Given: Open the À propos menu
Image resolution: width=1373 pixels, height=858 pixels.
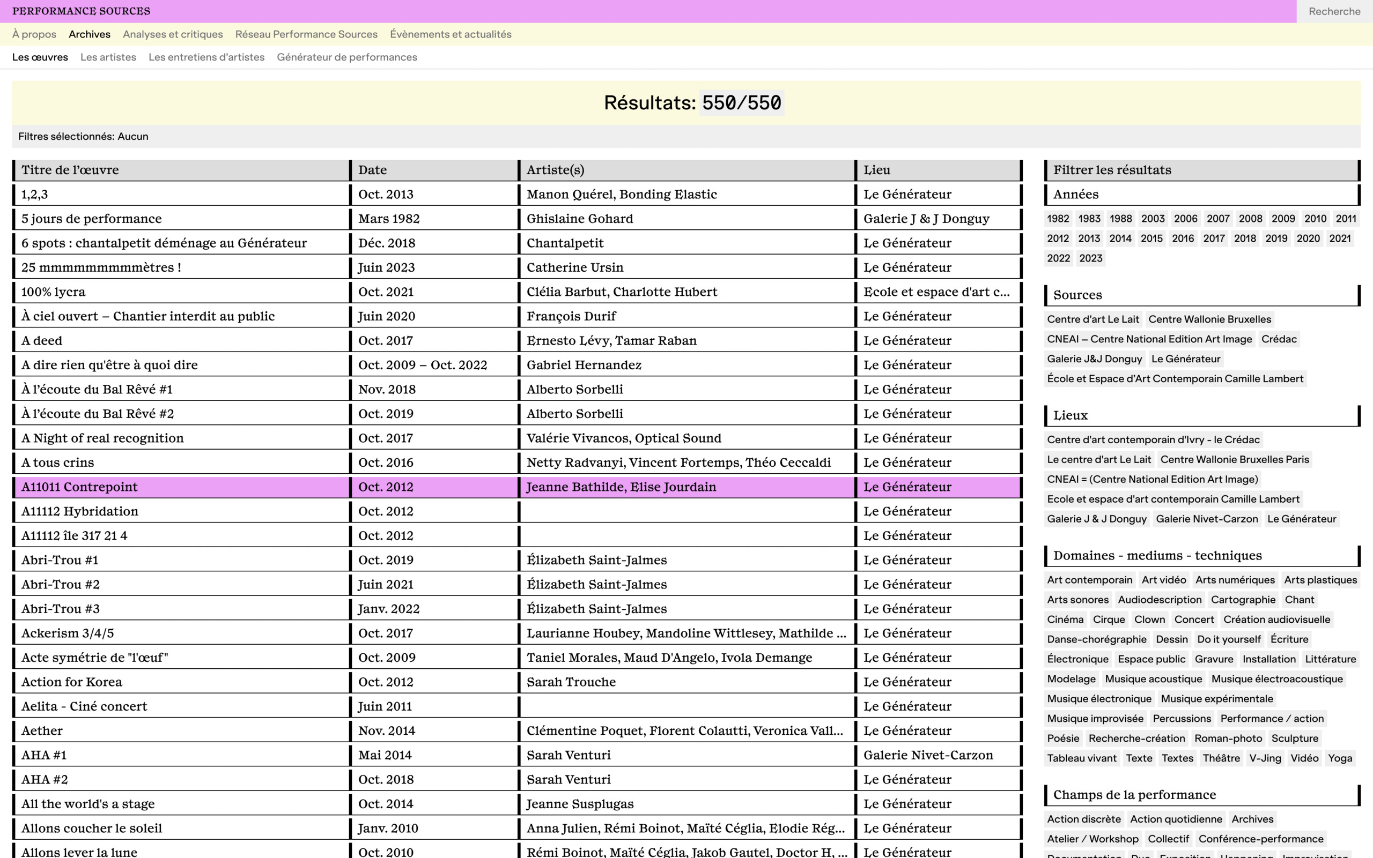Looking at the screenshot, I should click(x=34, y=34).
